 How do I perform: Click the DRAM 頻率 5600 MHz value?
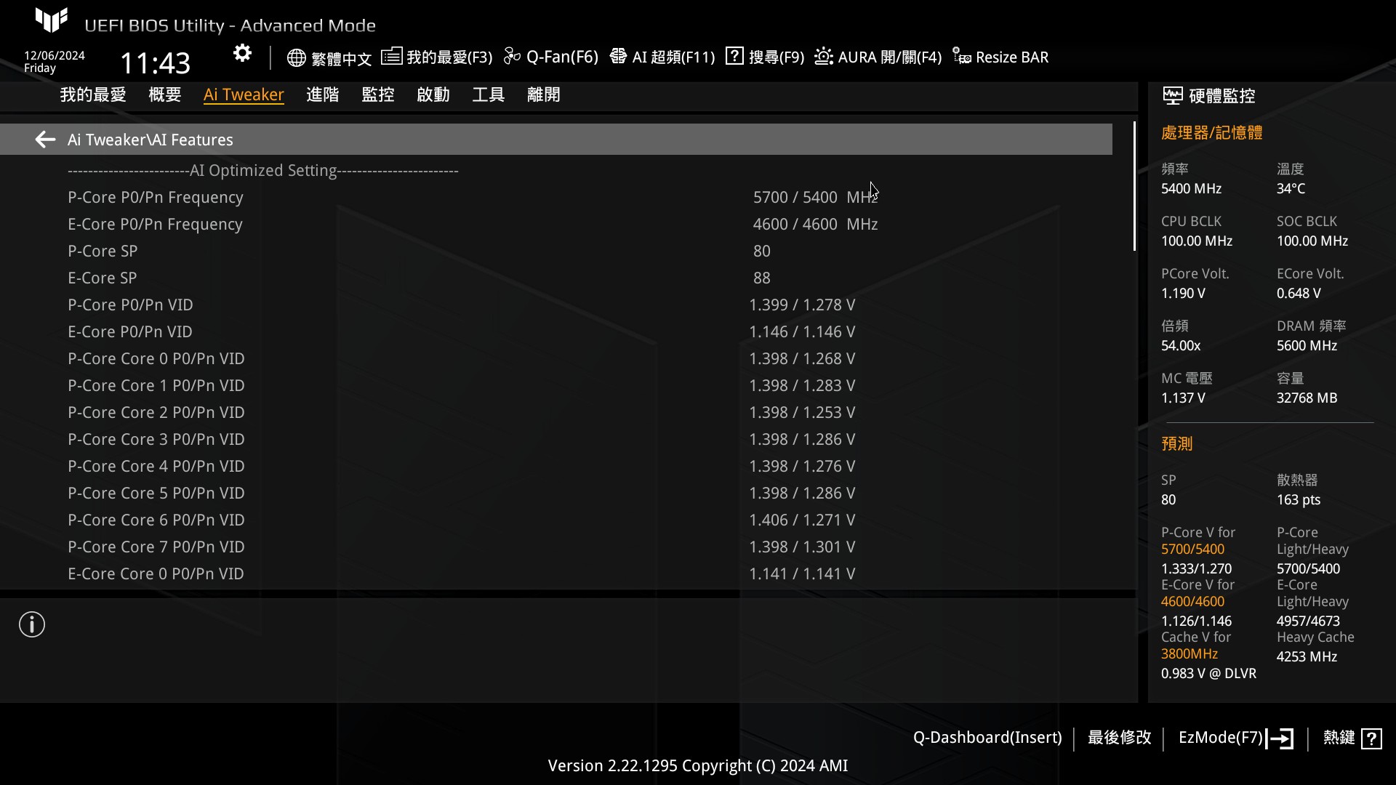click(1307, 345)
